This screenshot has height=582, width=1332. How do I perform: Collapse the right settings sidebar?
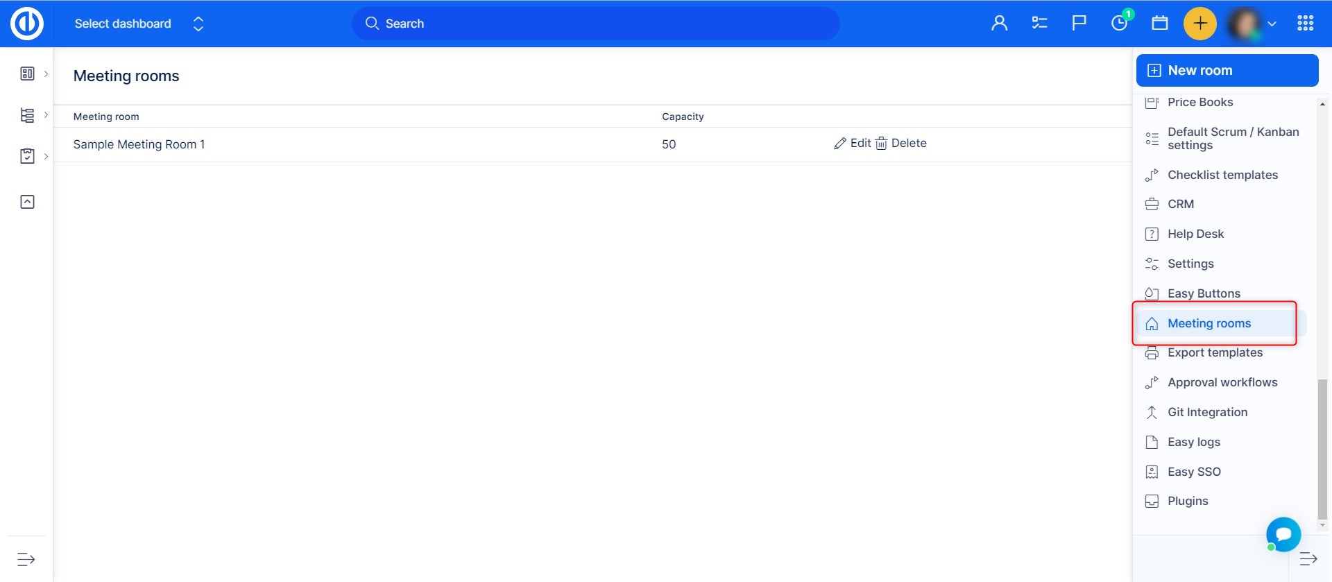point(1308,559)
